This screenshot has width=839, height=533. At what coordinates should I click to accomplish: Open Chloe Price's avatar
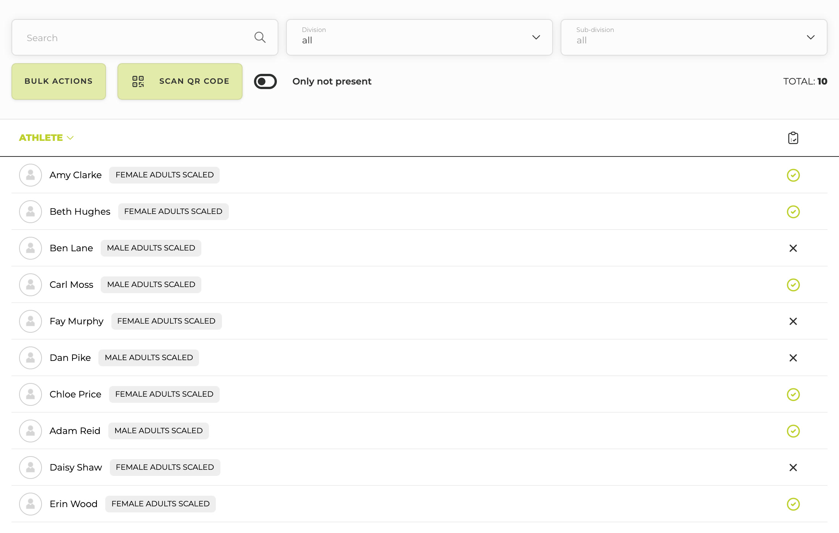tap(31, 394)
